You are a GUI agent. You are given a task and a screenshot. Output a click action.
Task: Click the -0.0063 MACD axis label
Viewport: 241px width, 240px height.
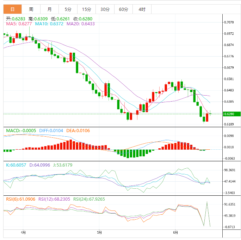click(229, 158)
